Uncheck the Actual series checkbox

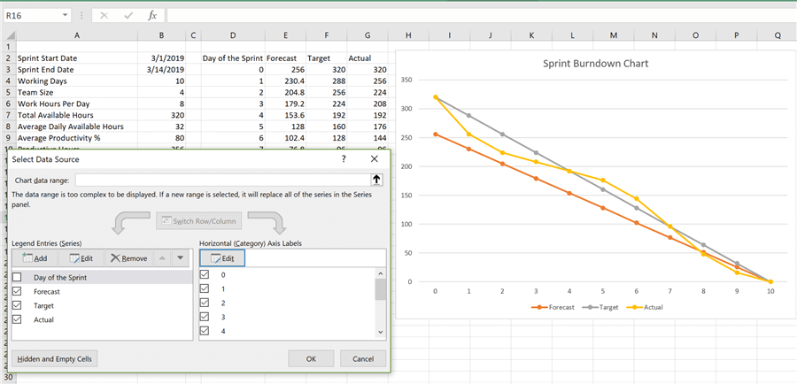pyautogui.click(x=18, y=319)
